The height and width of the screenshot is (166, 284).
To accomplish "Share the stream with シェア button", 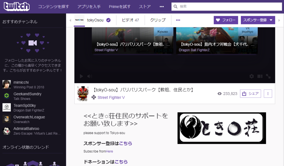I will point(250,94).
